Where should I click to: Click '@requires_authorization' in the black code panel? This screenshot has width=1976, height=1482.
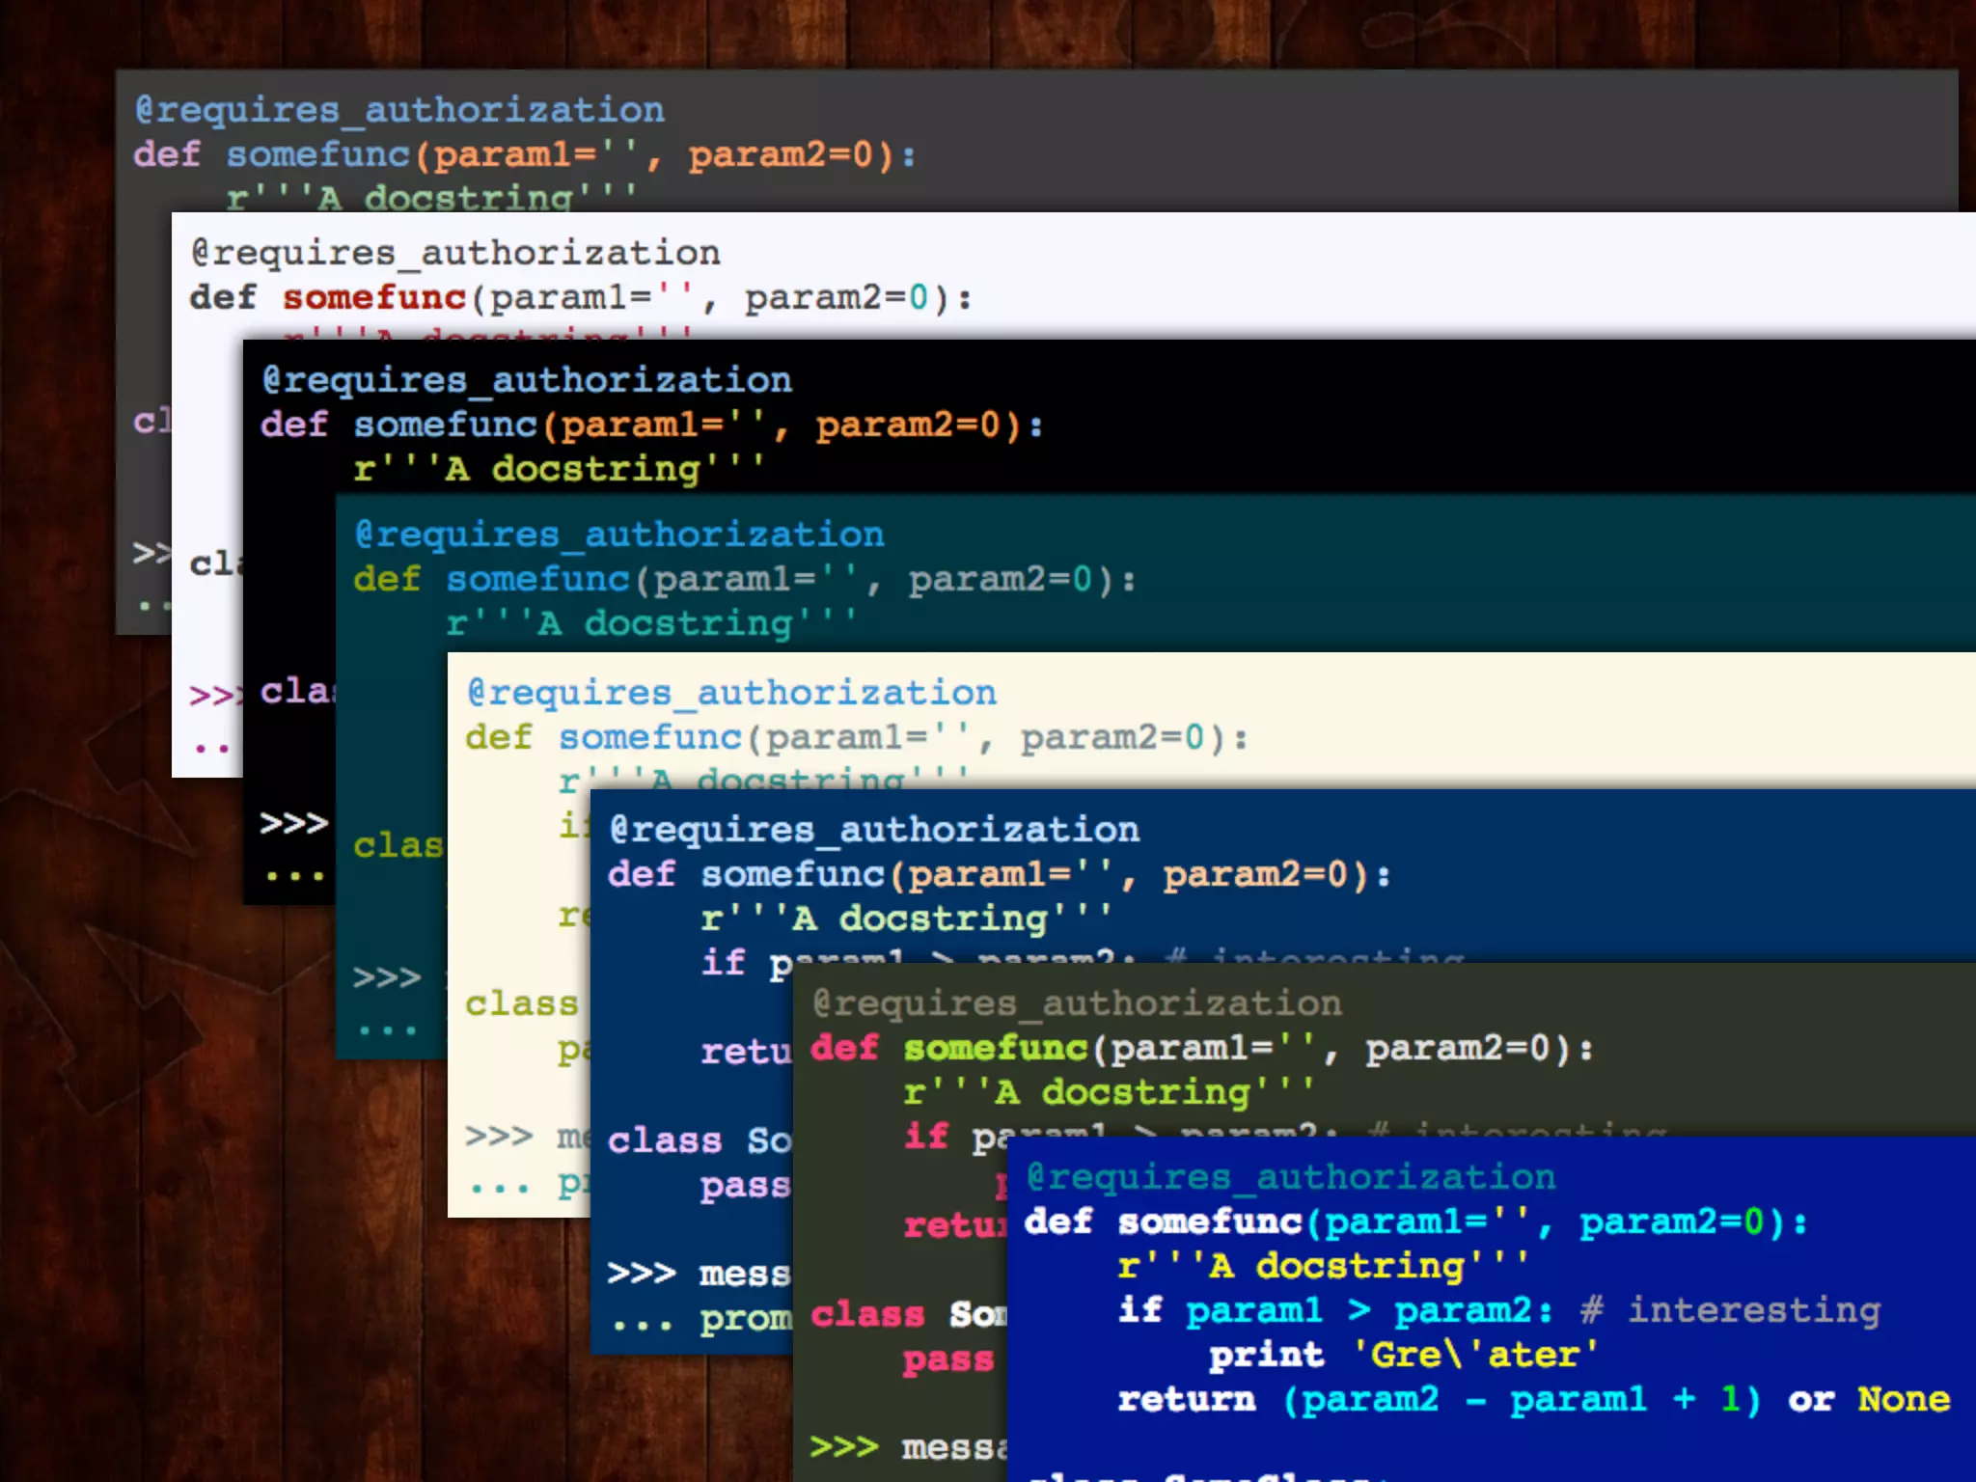527,380
